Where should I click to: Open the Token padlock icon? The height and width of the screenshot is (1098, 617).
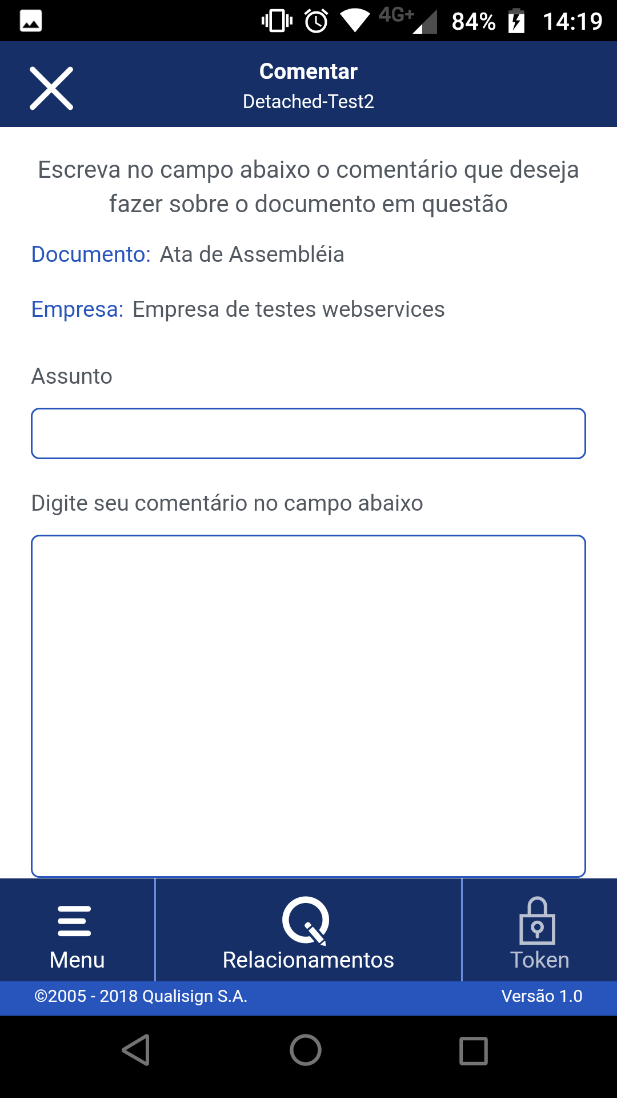tap(538, 923)
